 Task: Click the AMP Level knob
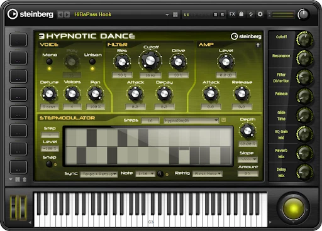(x=226, y=62)
